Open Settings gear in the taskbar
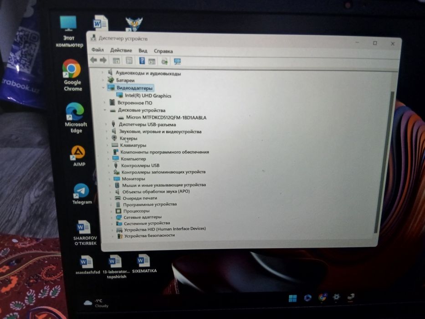The height and width of the screenshot is (319, 425). [336, 297]
